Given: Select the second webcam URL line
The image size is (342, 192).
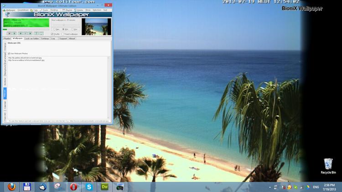Looking at the screenshot, I should pyautogui.click(x=26, y=61).
